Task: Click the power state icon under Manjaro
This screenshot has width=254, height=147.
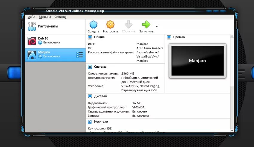Action: 40,56
